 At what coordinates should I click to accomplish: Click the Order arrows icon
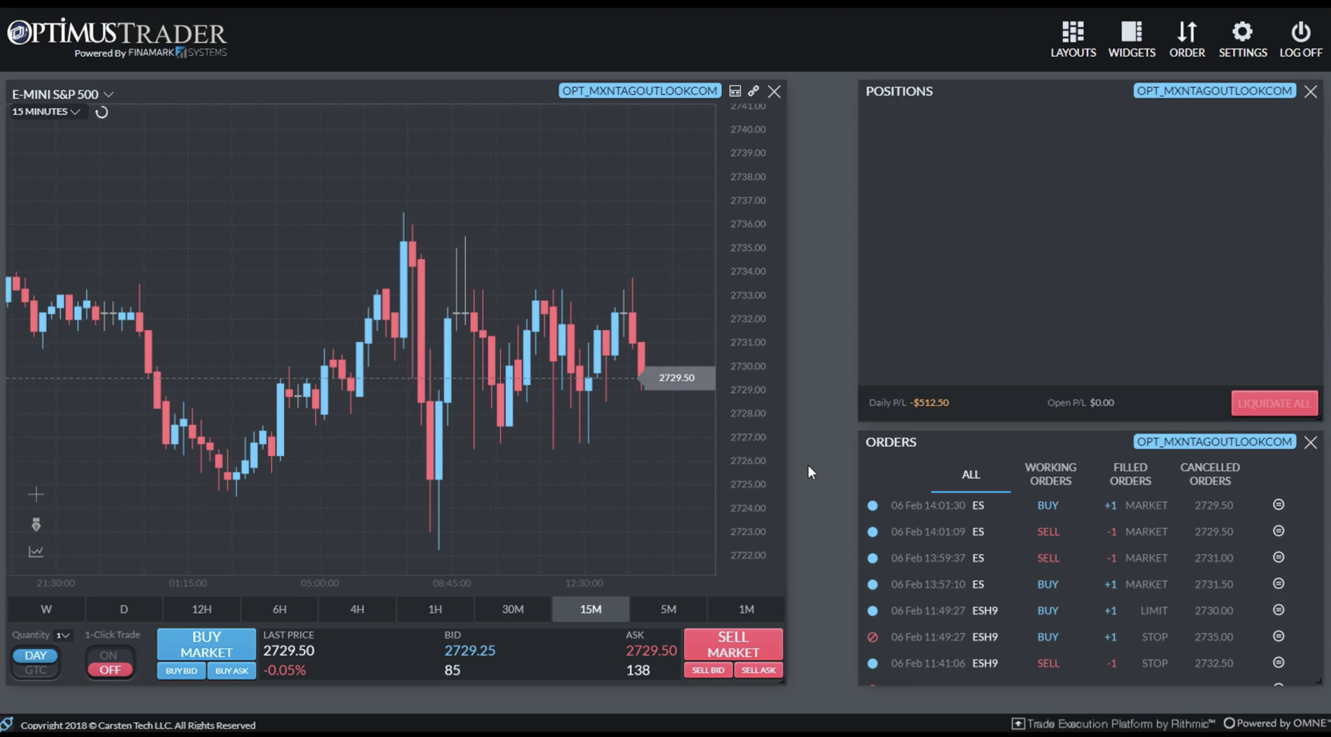(1186, 32)
